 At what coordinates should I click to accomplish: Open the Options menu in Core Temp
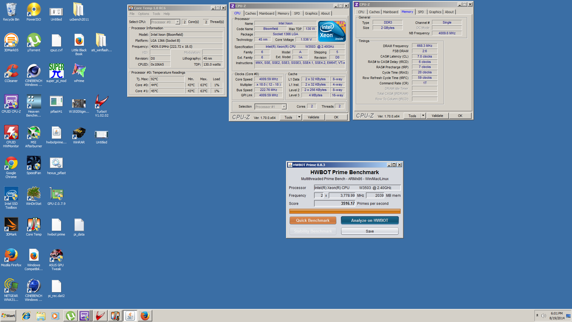click(143, 14)
